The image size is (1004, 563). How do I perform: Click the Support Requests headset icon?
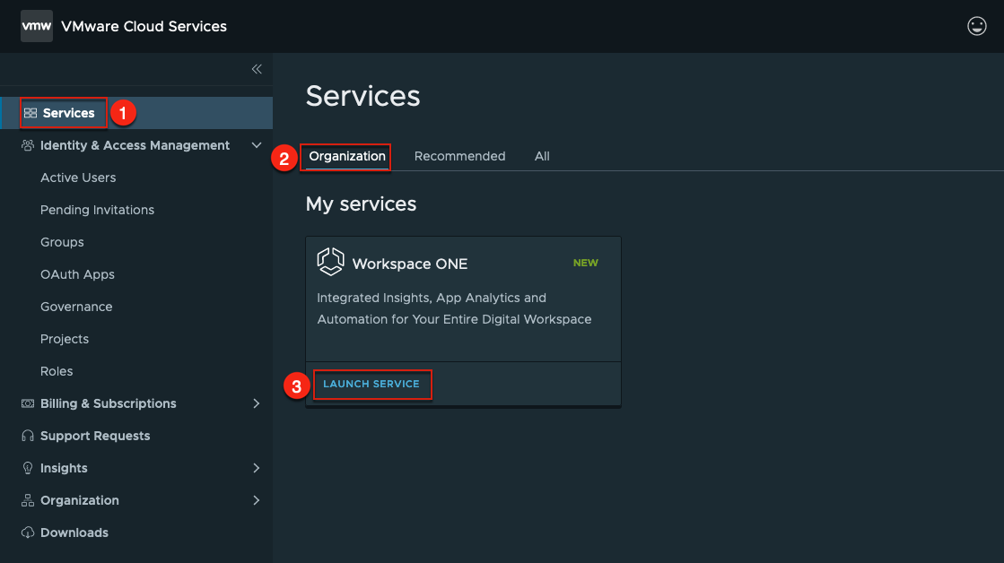click(x=28, y=436)
